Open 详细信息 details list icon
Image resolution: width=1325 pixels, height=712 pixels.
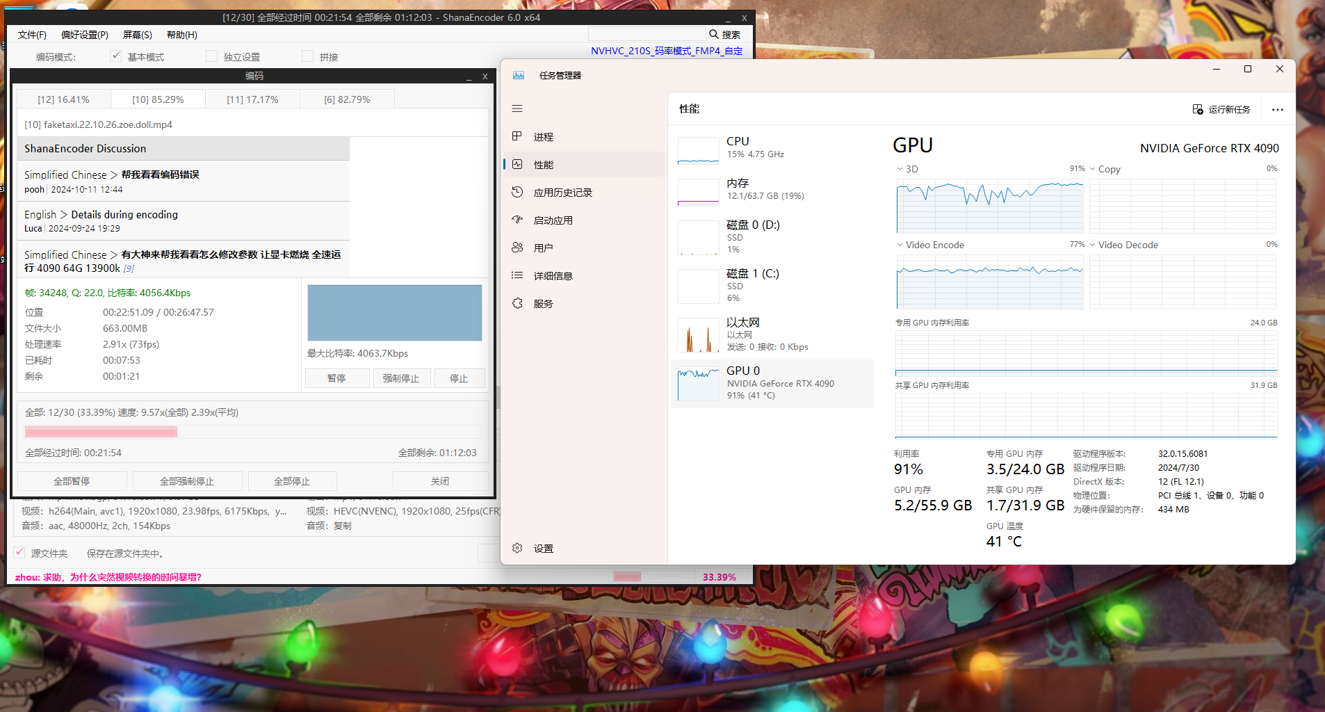click(x=517, y=275)
